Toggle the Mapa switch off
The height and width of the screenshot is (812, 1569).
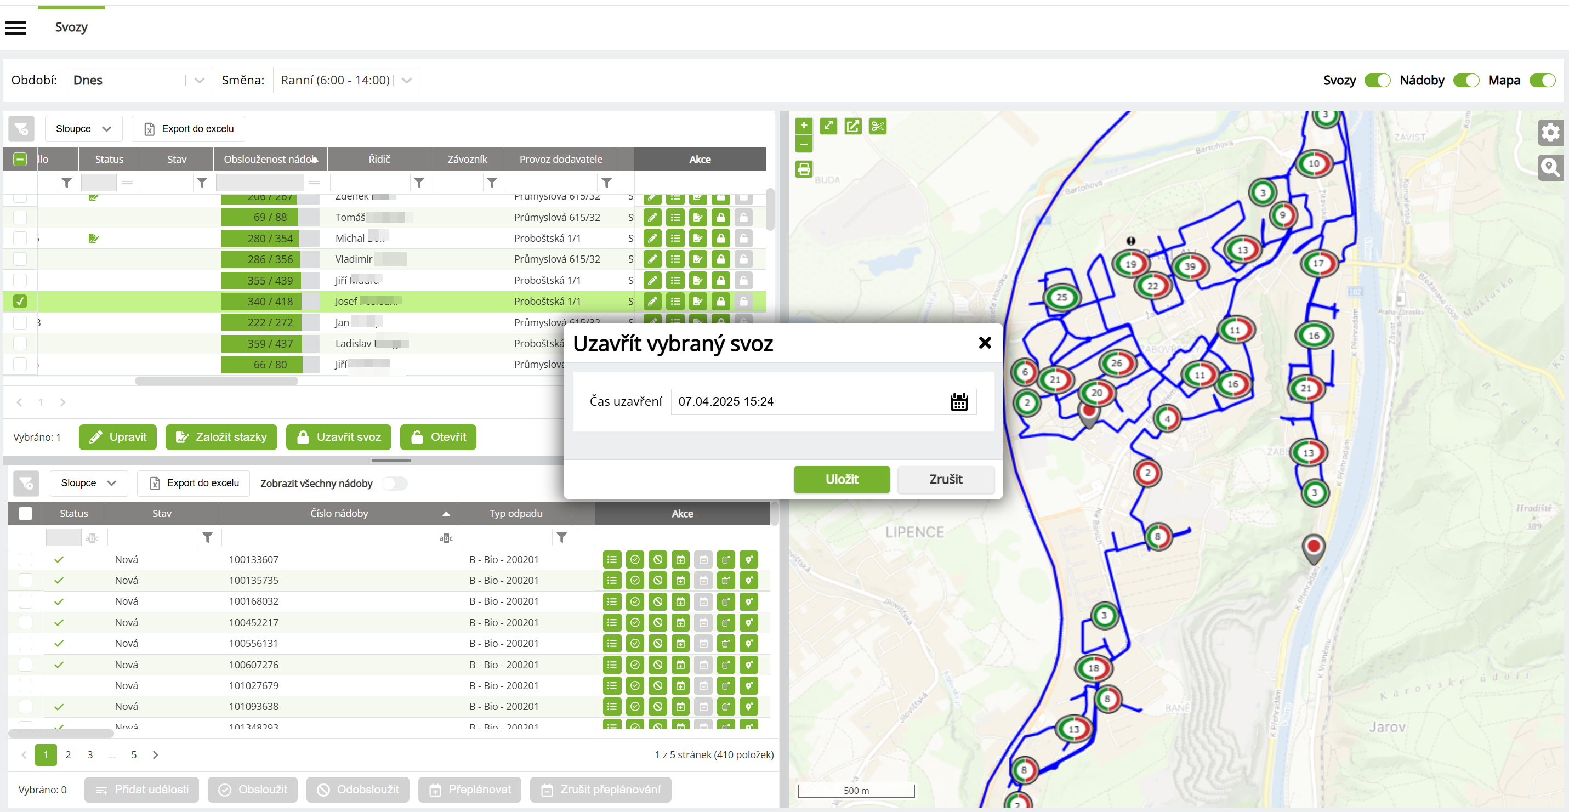tap(1542, 81)
